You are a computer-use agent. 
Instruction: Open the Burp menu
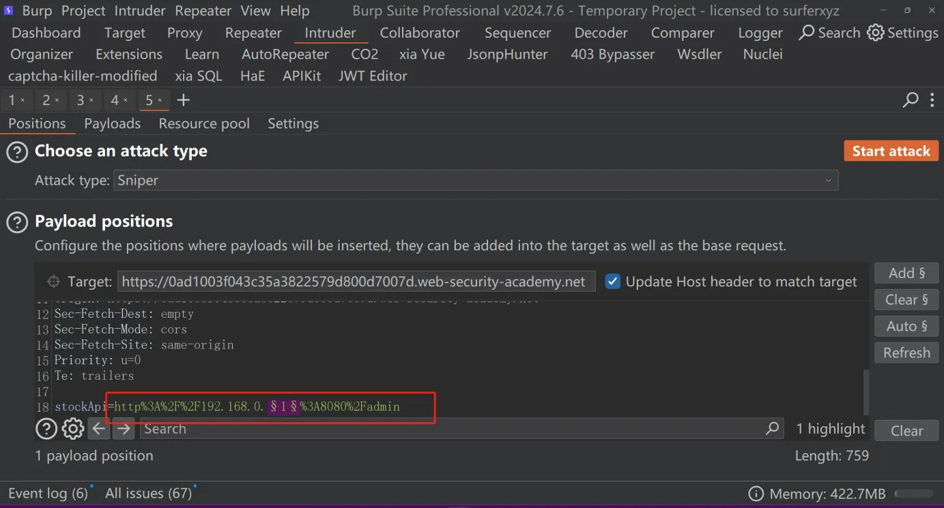click(x=37, y=11)
